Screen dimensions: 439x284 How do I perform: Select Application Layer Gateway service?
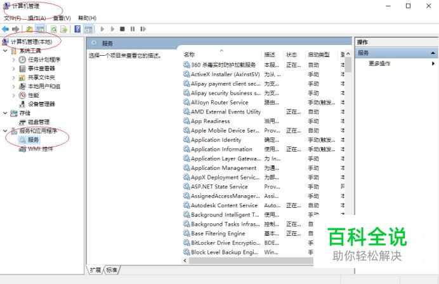[264, 158]
